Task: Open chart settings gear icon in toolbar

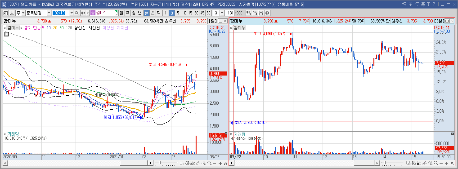Action: [267, 13]
